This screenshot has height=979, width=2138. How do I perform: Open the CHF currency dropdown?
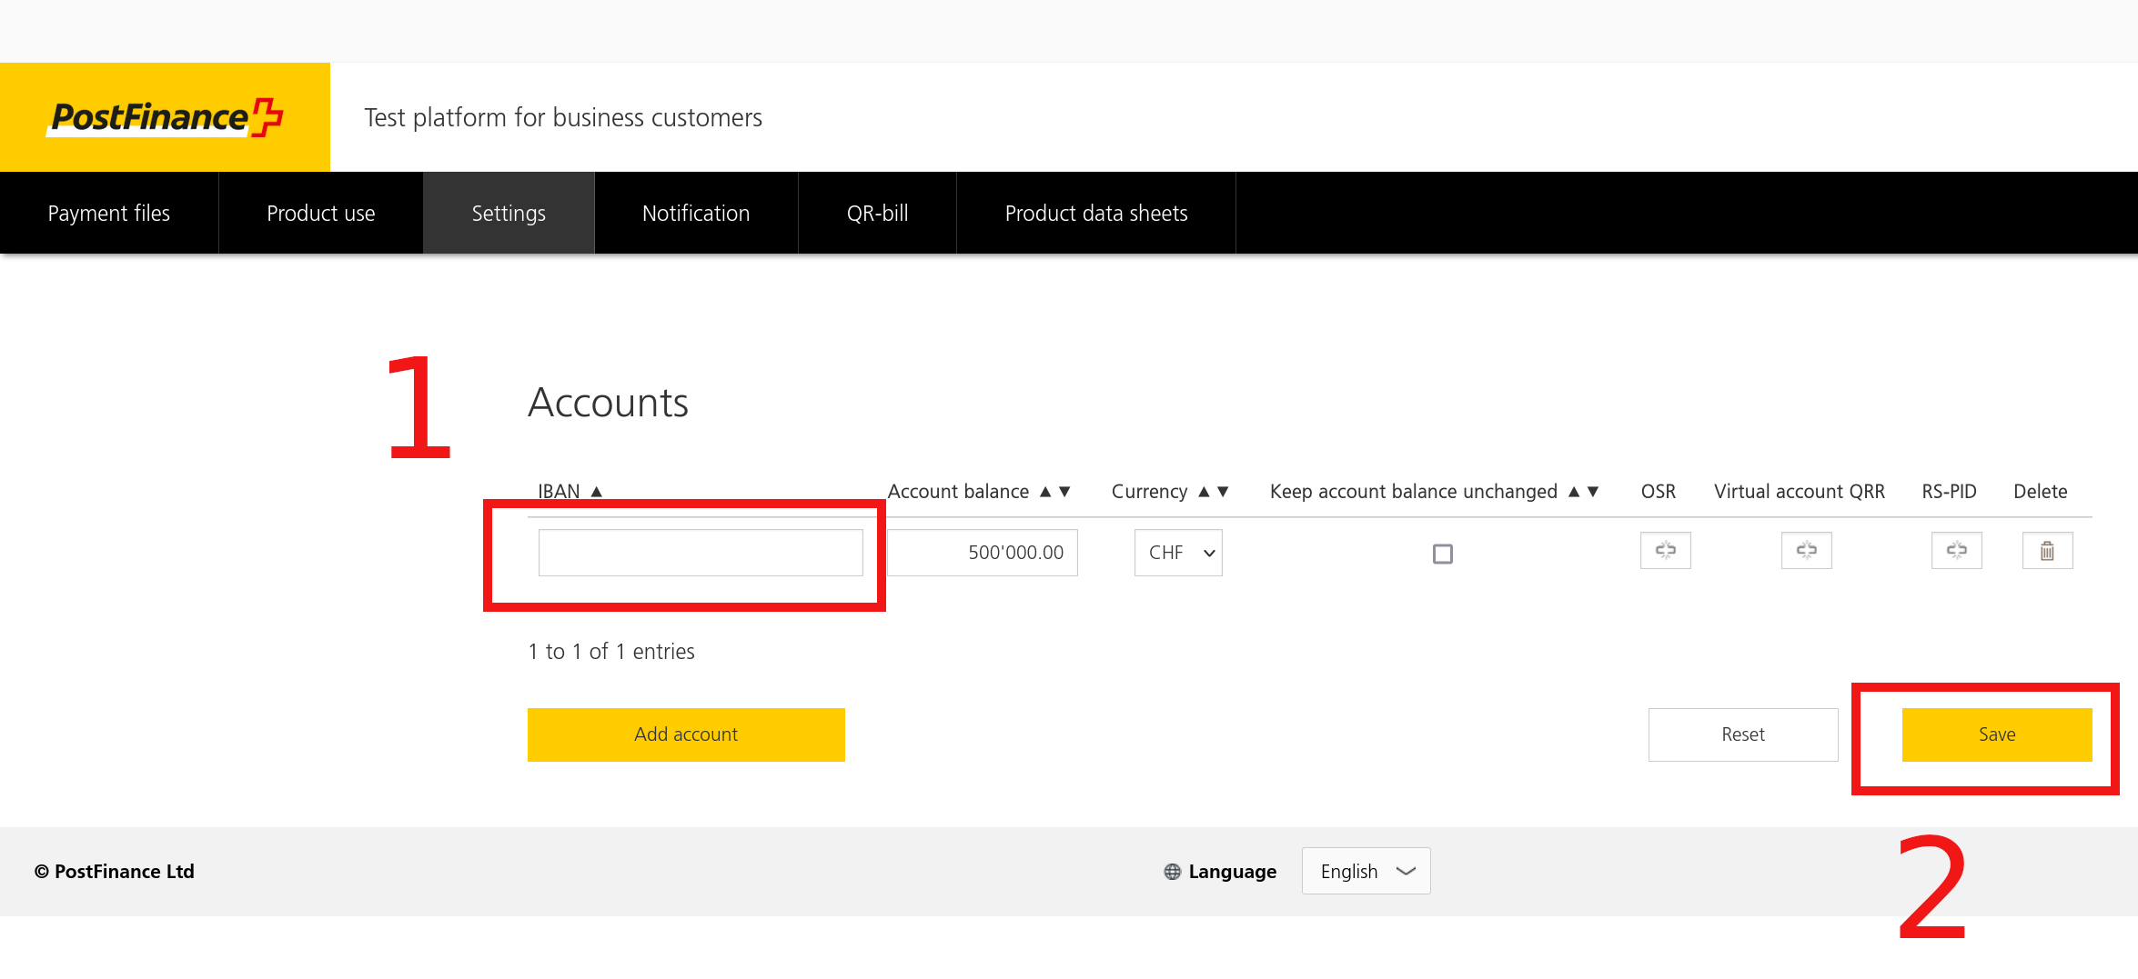(1178, 553)
